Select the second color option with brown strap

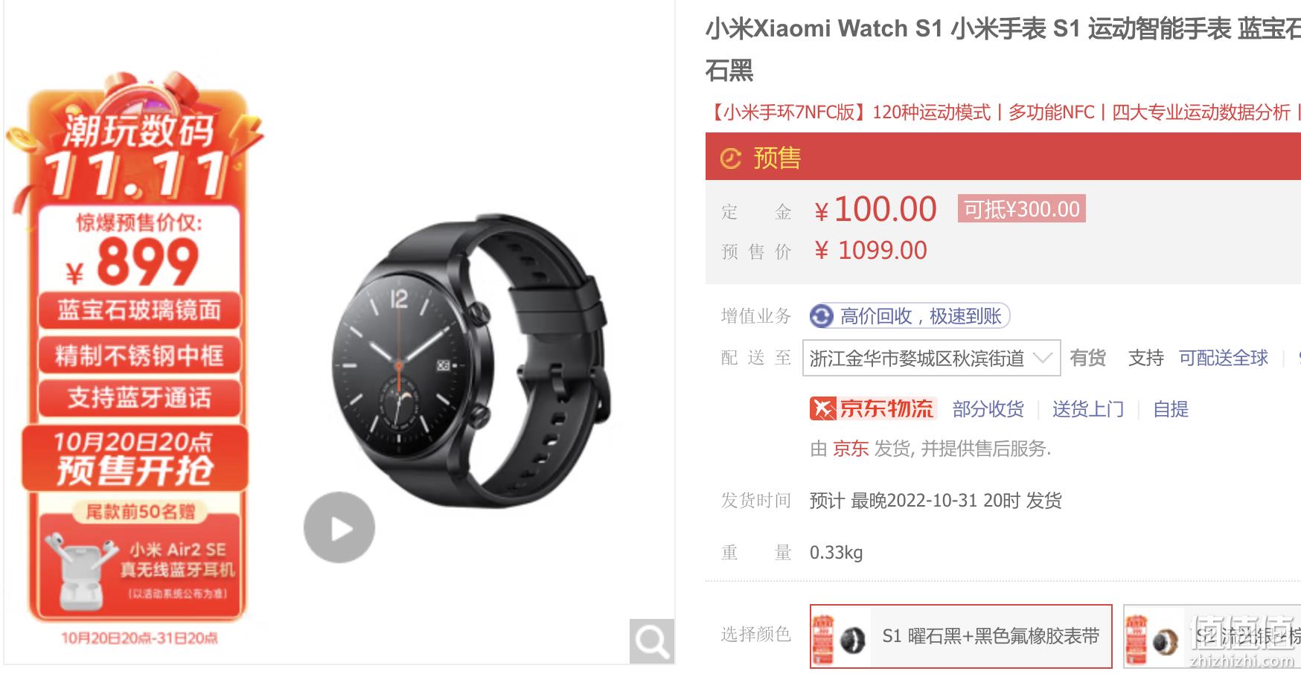point(1212,636)
